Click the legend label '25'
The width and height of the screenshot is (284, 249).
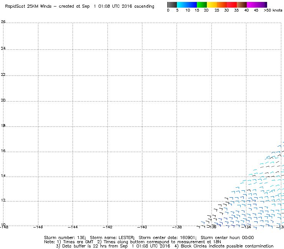point(217,10)
